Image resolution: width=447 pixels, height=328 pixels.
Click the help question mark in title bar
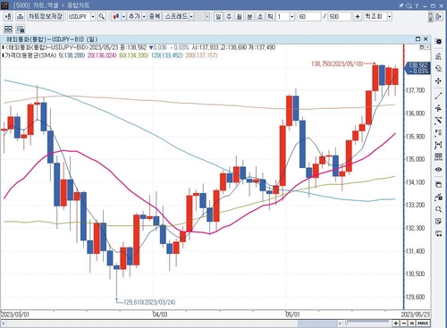tap(417, 5)
